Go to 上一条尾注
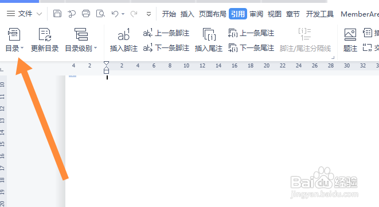The height and width of the screenshot is (207, 379). pos(251,33)
